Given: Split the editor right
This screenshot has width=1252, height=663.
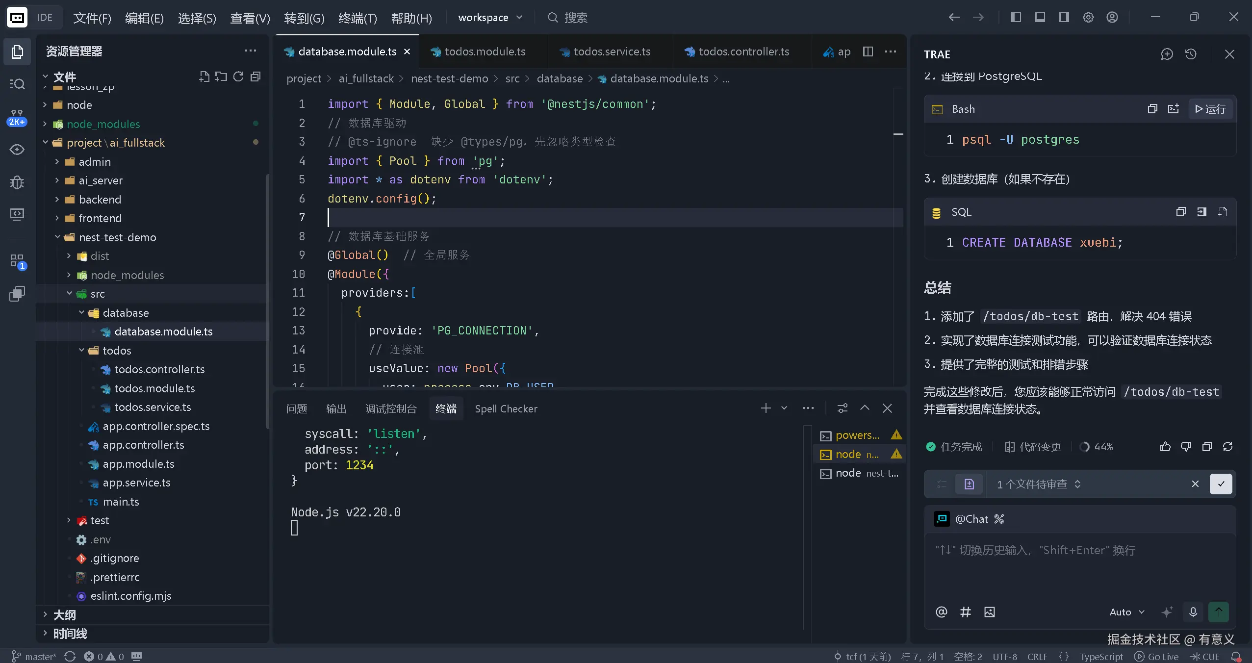Looking at the screenshot, I should [868, 51].
